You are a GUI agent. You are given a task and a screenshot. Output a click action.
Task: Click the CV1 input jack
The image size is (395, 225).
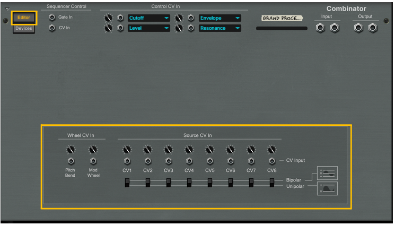127,161
